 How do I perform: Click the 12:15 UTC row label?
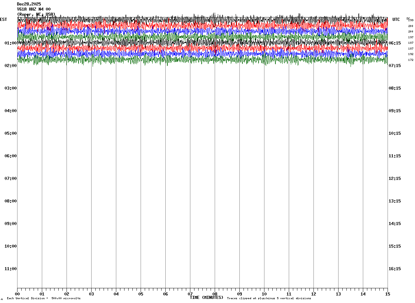click(x=394, y=179)
